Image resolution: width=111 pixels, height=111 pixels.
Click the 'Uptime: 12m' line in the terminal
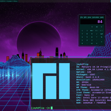click(84, 72)
